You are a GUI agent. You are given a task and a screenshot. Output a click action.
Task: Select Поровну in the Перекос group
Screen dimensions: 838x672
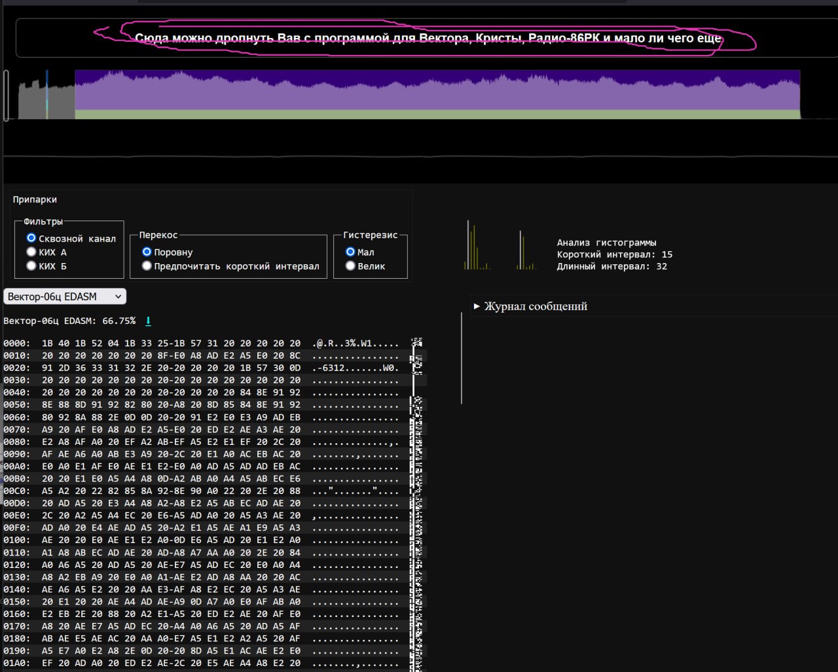click(x=147, y=252)
